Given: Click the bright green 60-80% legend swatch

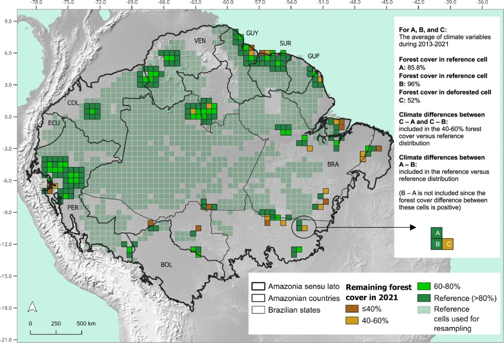Looking at the screenshot, I should (x=424, y=287).
